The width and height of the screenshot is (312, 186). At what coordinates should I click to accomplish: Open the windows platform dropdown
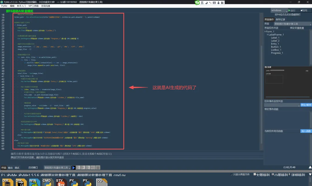pyautogui.click(x=279, y=10)
